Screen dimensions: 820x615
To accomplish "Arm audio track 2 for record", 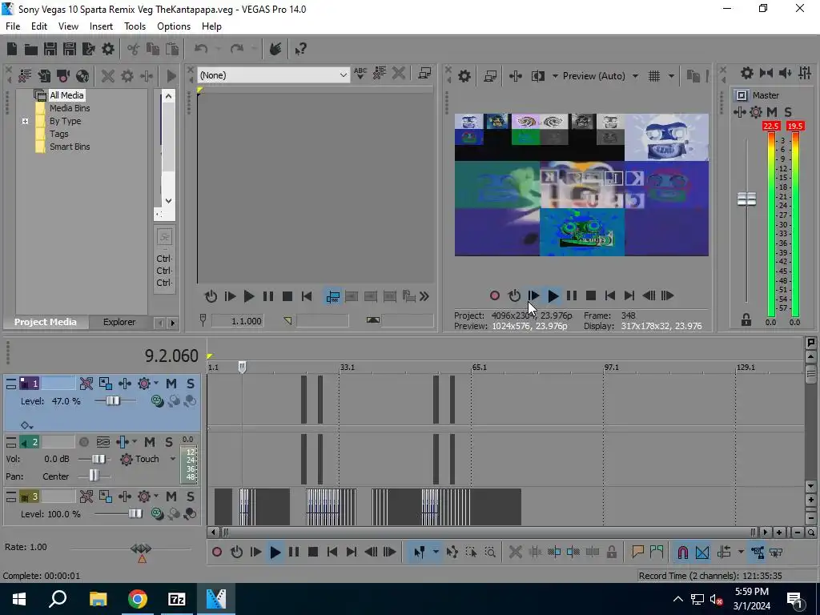I will pos(83,442).
